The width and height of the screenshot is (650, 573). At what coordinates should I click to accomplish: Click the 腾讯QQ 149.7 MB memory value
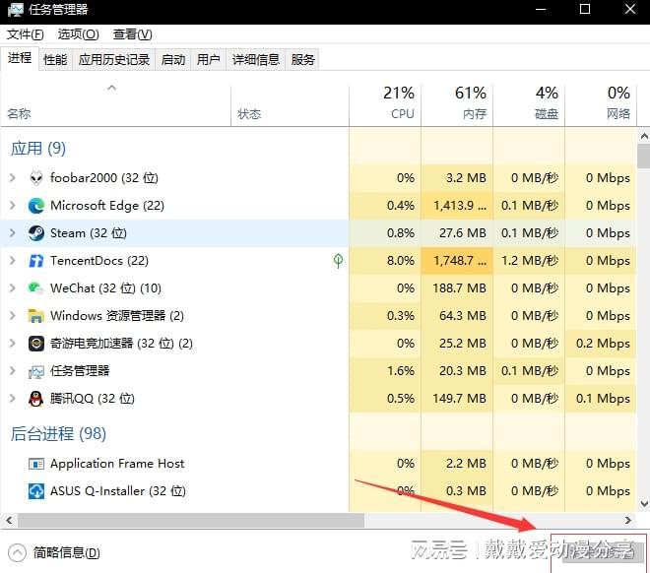(x=459, y=399)
